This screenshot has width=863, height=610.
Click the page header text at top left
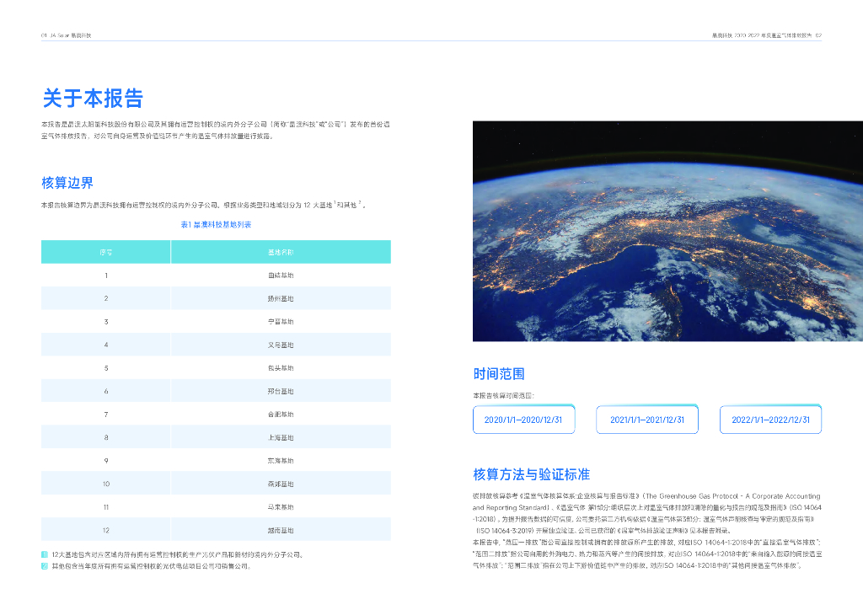point(66,35)
